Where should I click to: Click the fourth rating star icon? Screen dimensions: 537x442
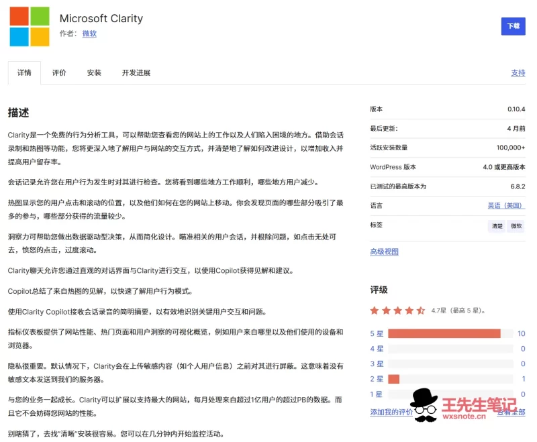click(409, 311)
